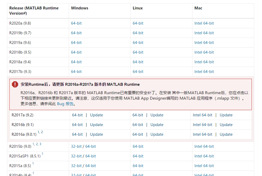
Task: Click the R2016b Mac Update link
Action: point(226,125)
